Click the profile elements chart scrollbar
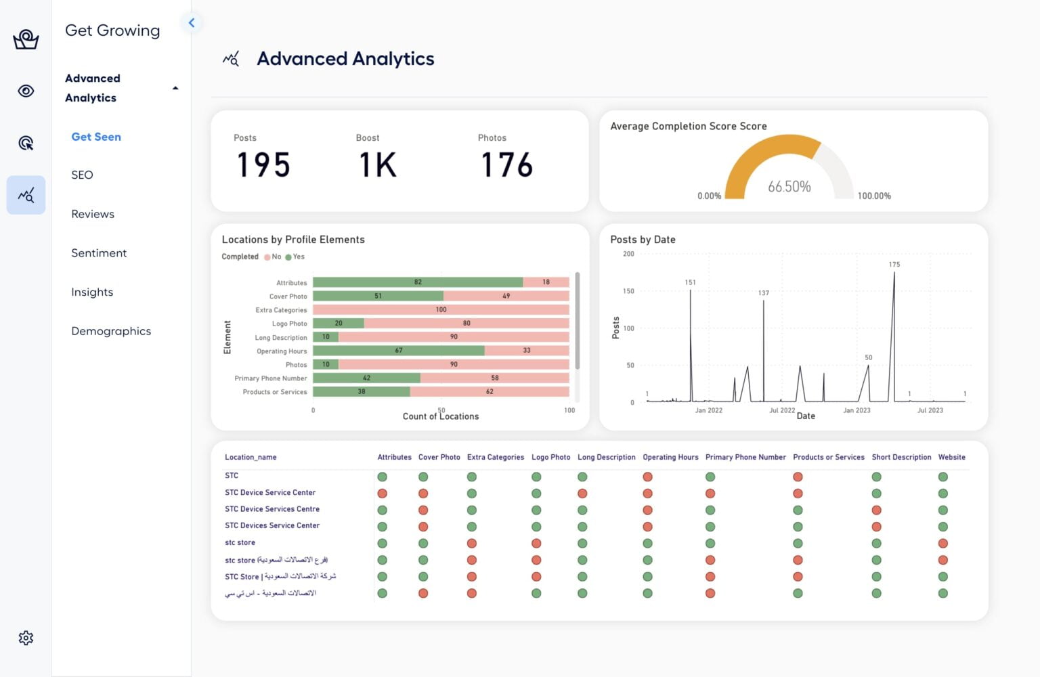 tap(577, 320)
